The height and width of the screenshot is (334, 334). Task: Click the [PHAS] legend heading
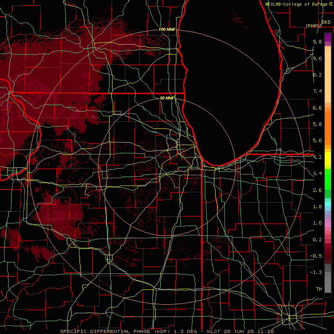[314, 26]
